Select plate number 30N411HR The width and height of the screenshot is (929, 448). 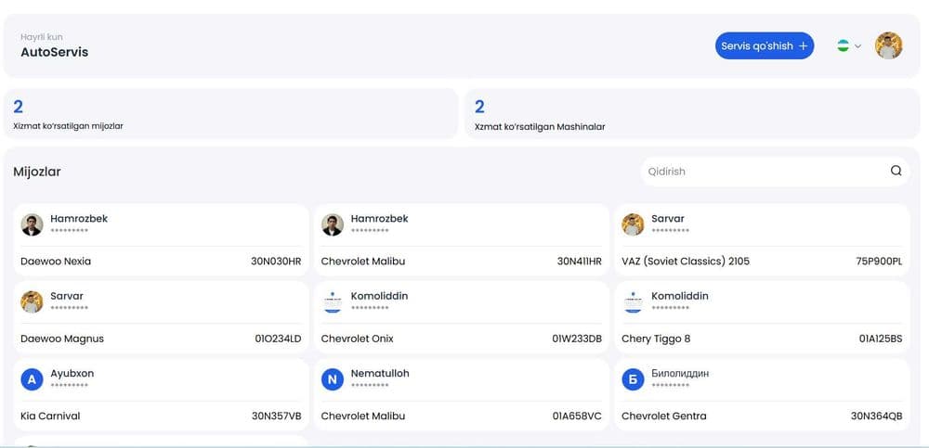(x=580, y=261)
